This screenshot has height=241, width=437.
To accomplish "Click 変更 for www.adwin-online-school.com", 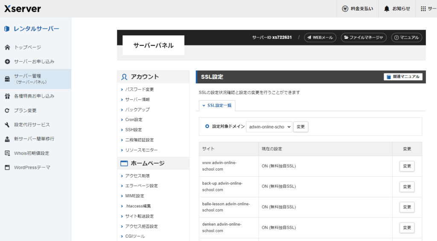I will (x=407, y=166).
